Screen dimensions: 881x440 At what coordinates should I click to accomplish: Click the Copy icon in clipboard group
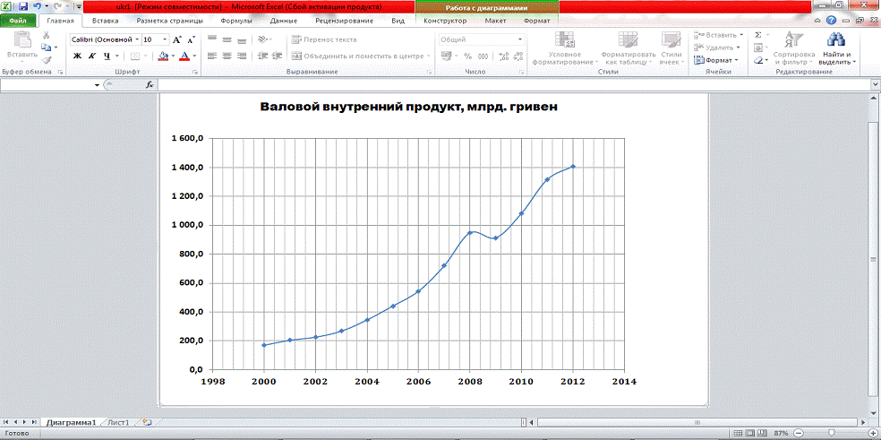pos(47,47)
